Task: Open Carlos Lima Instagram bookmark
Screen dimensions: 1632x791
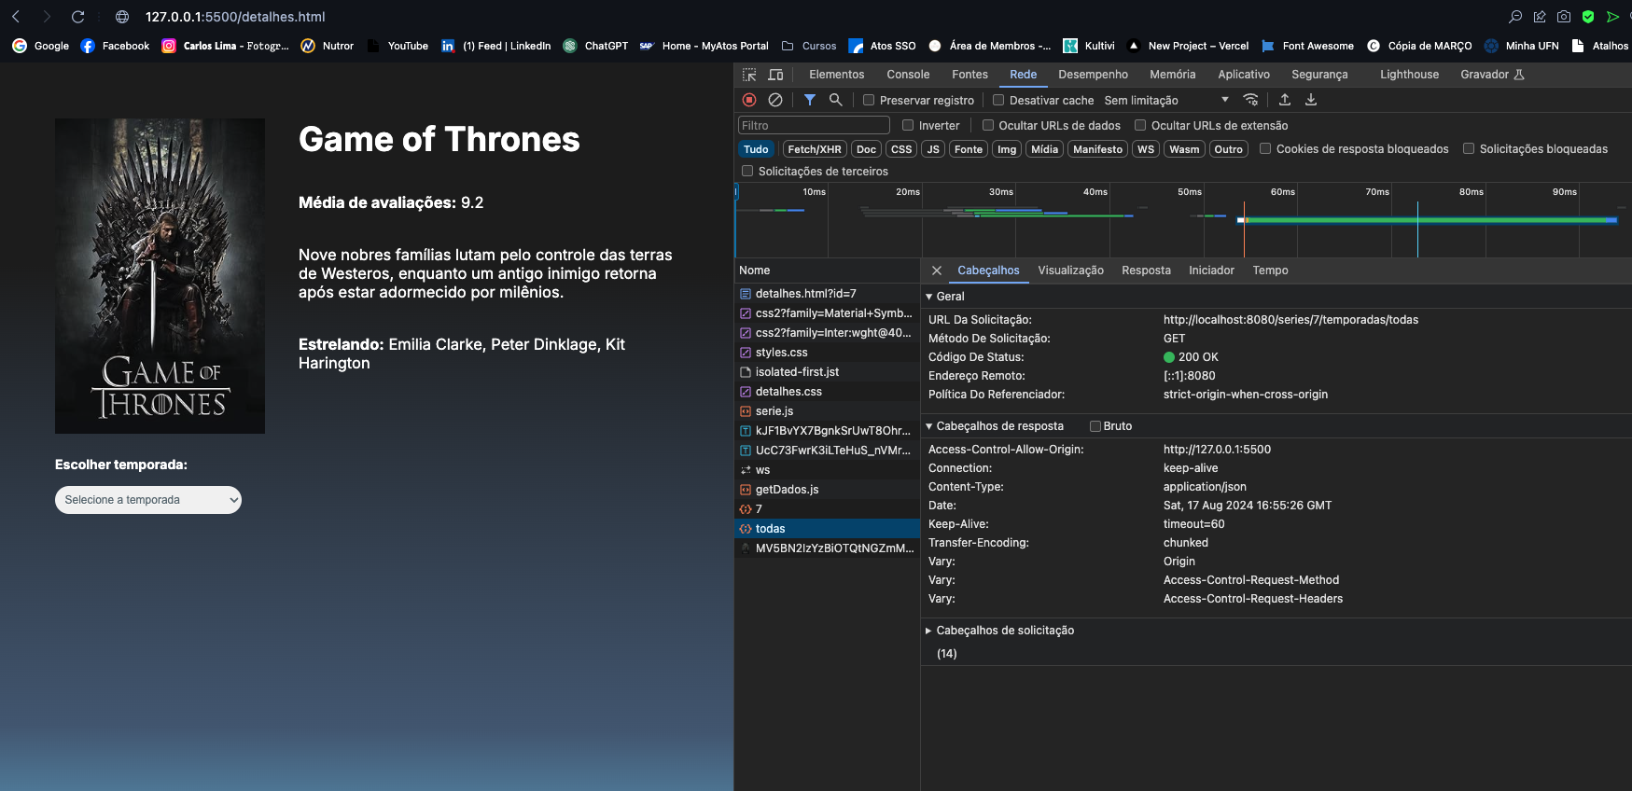Action: (225, 46)
